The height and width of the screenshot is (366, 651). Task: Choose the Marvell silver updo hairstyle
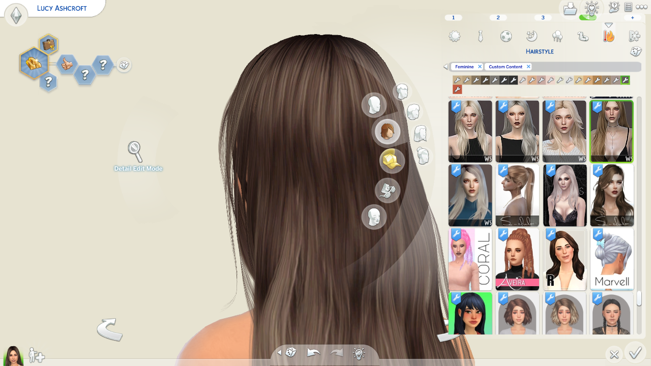pos(612,259)
